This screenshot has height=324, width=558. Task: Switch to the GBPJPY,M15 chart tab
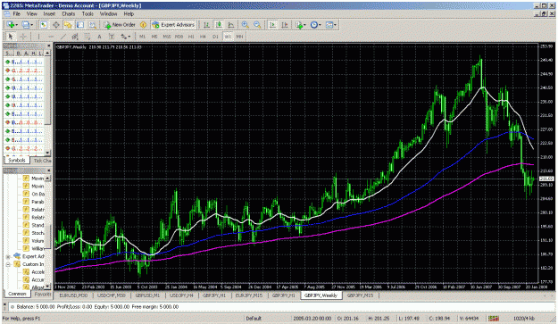360,295
